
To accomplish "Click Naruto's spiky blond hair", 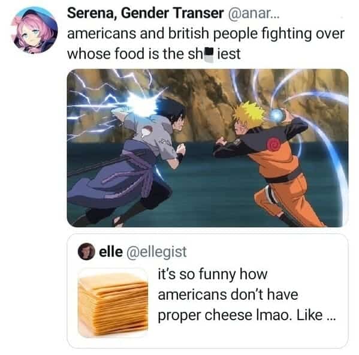I will coord(249,115).
